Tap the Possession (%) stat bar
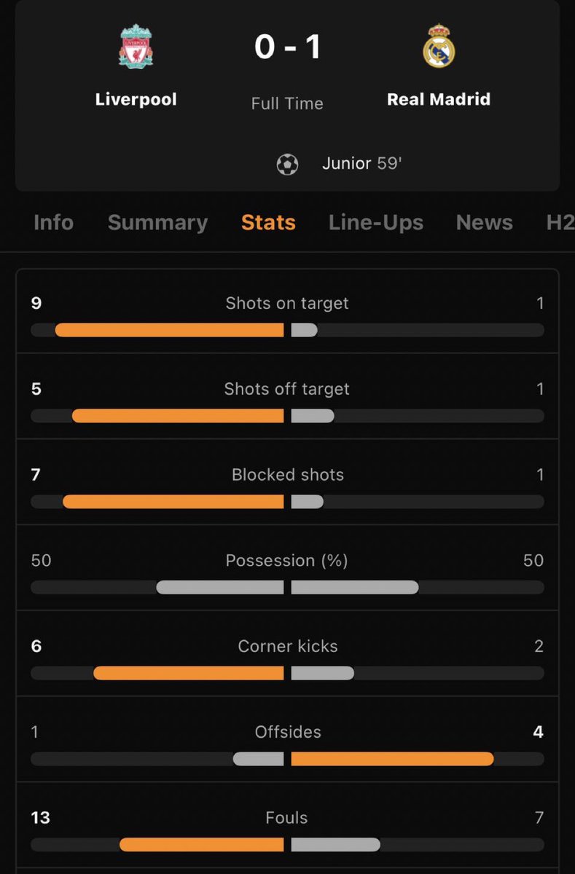Screen dimensions: 575x874 (287, 587)
